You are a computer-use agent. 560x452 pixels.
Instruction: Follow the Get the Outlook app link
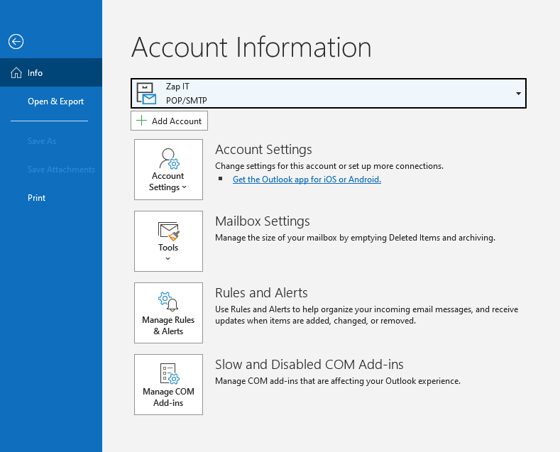click(x=307, y=180)
